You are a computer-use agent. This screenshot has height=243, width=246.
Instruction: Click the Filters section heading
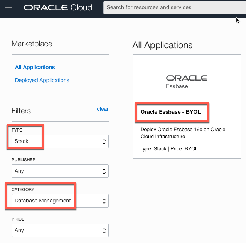tap(21, 111)
